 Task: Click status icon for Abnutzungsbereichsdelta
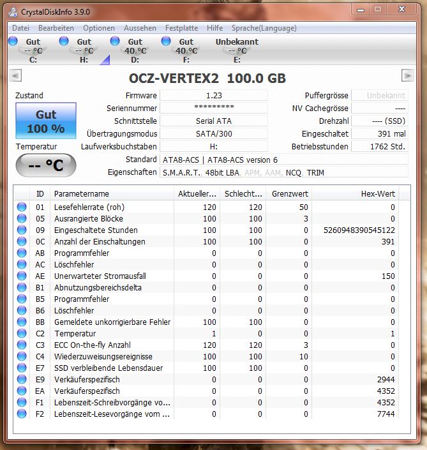click(x=22, y=287)
